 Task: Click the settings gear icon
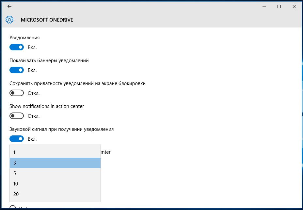9,20
